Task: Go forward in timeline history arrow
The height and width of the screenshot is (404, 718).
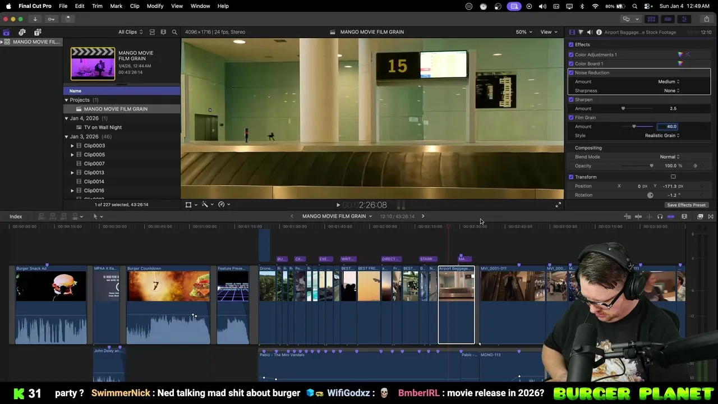Action: click(x=423, y=217)
